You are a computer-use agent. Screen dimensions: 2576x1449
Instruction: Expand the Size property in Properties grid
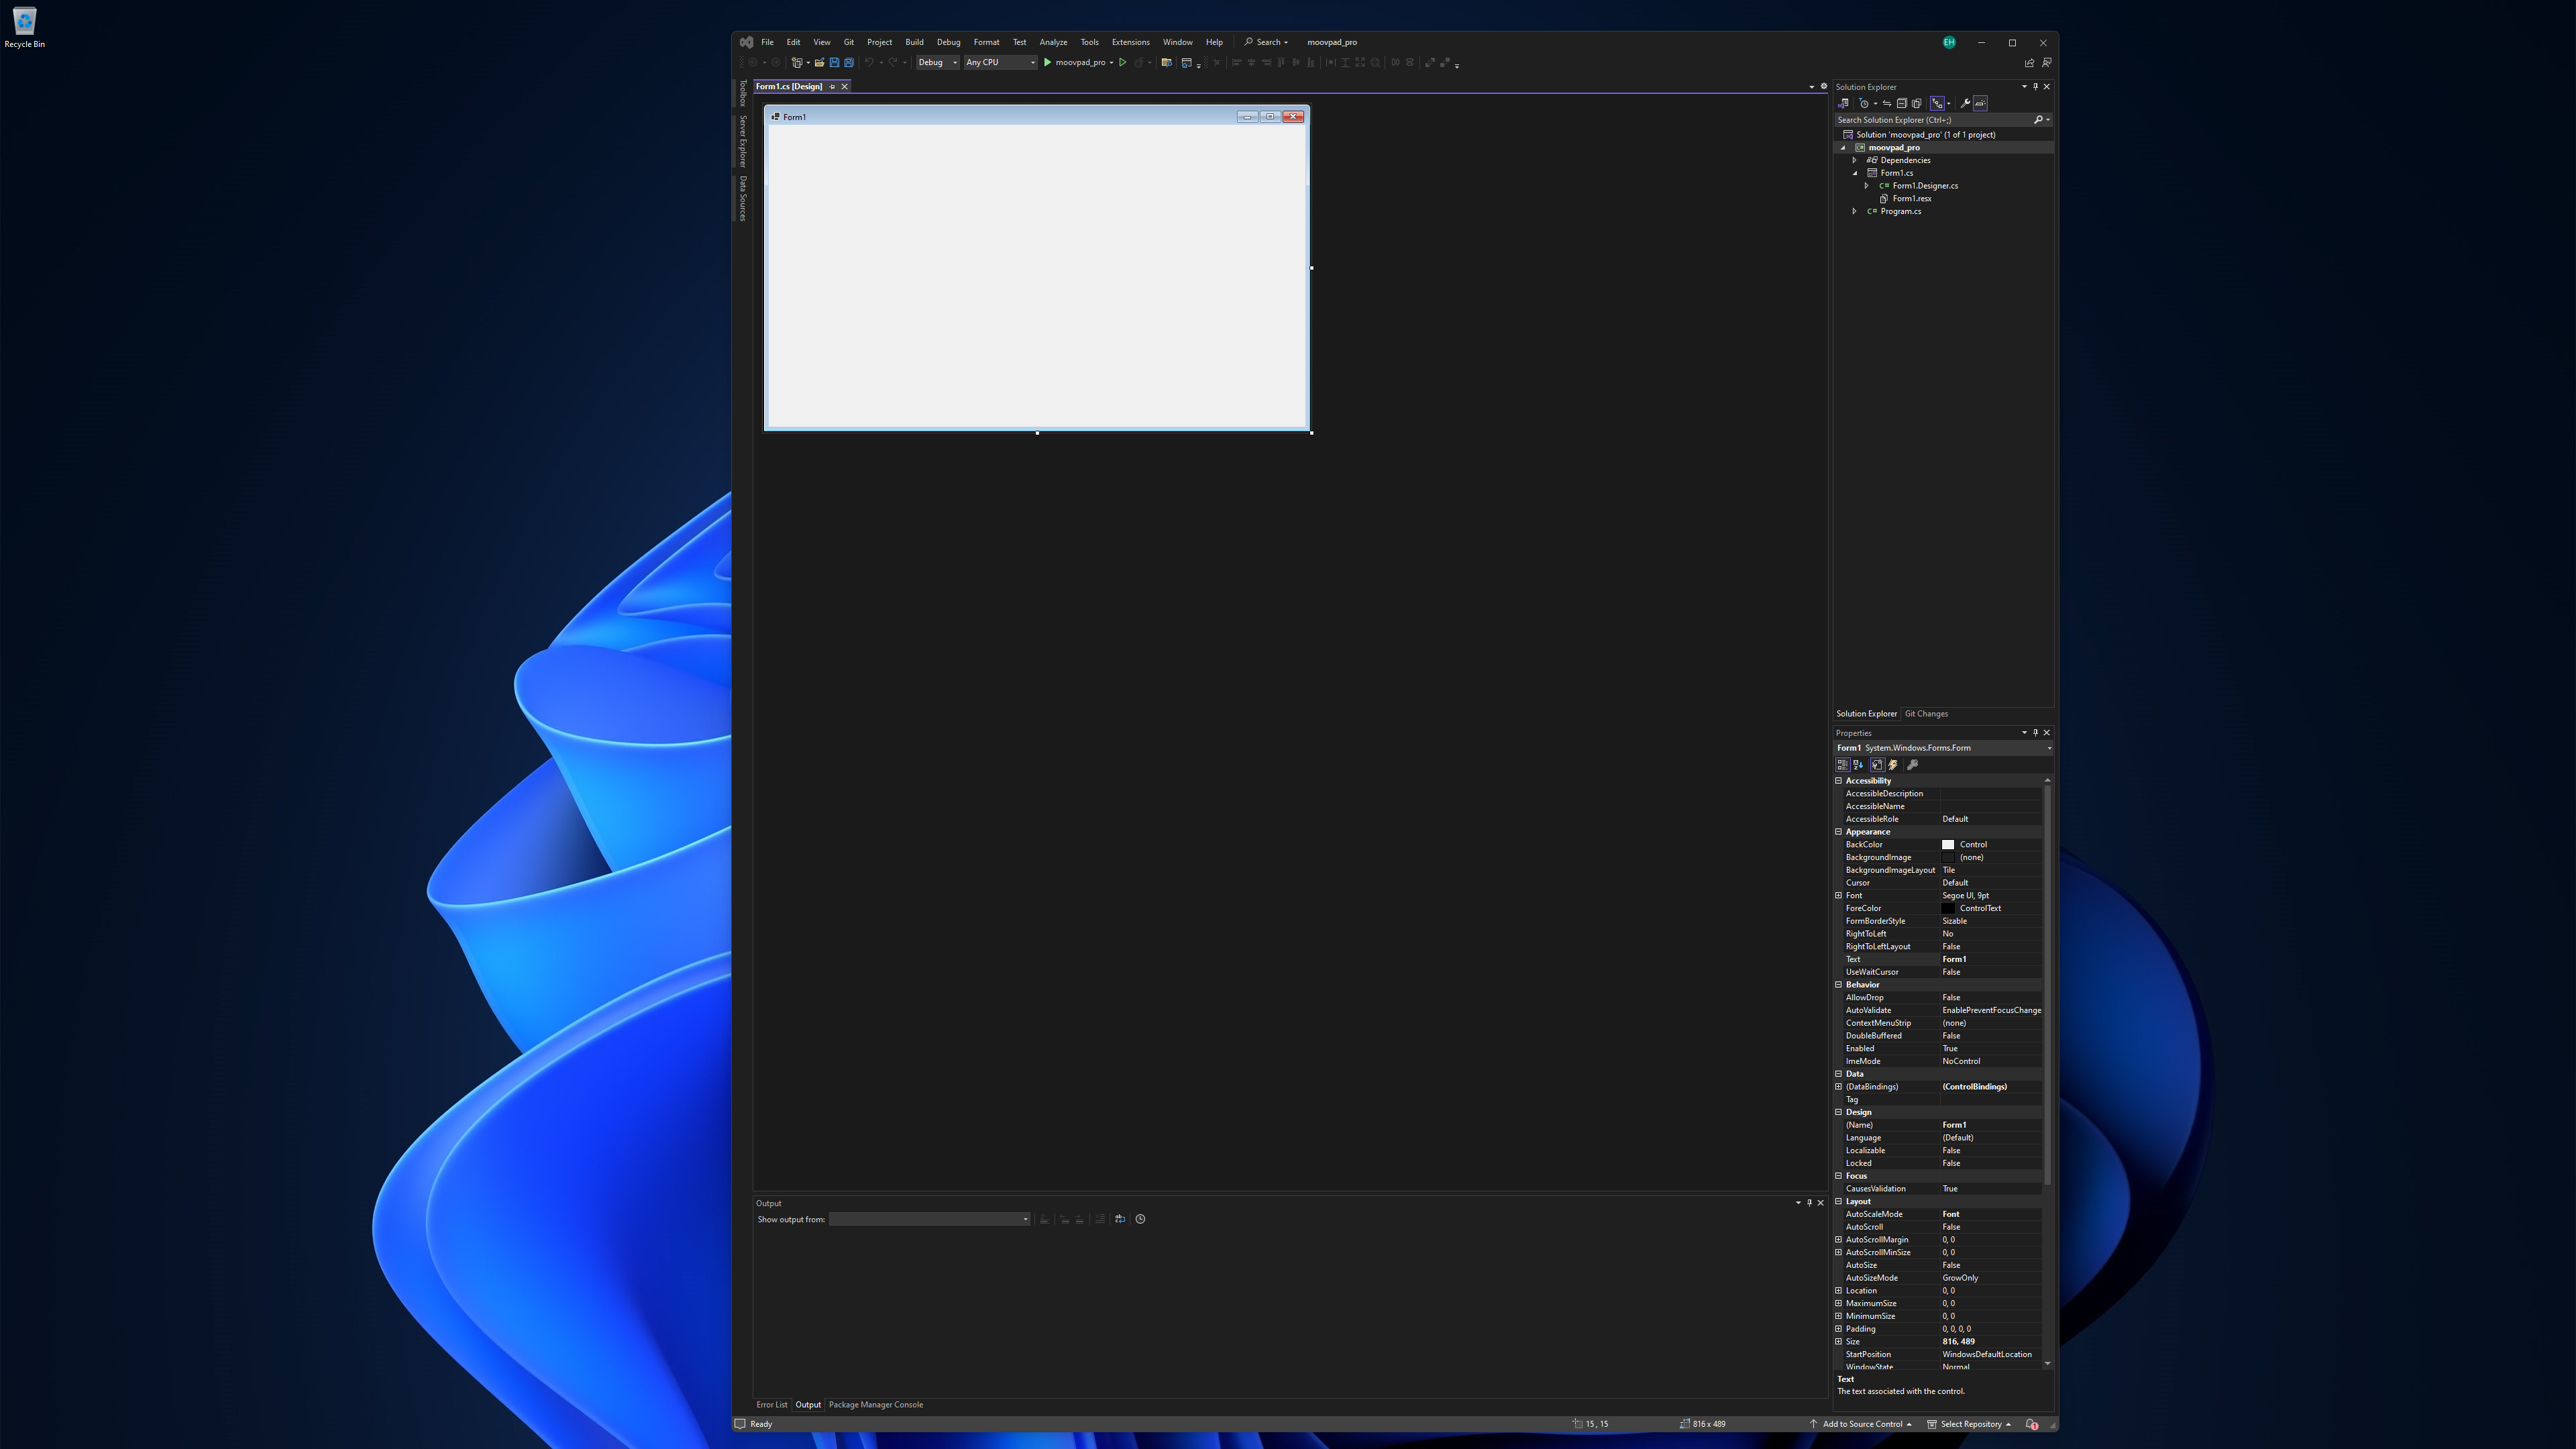coord(1838,1342)
